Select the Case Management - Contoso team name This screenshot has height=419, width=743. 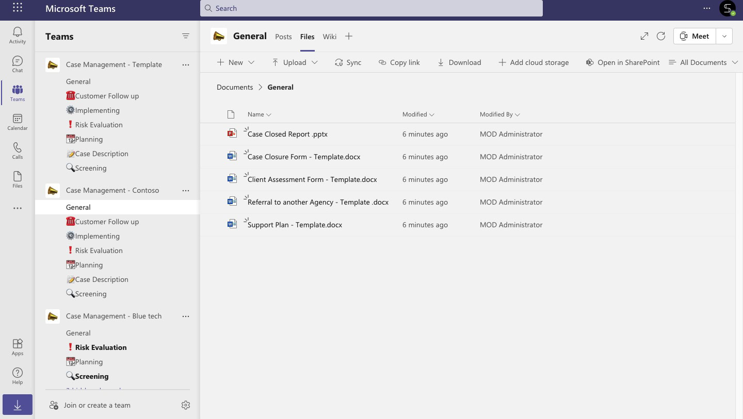click(x=112, y=190)
